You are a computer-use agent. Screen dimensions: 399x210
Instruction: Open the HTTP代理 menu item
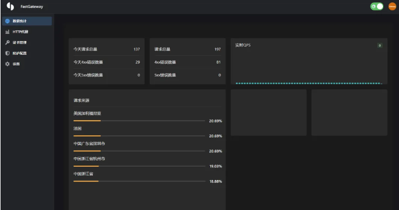(27, 32)
